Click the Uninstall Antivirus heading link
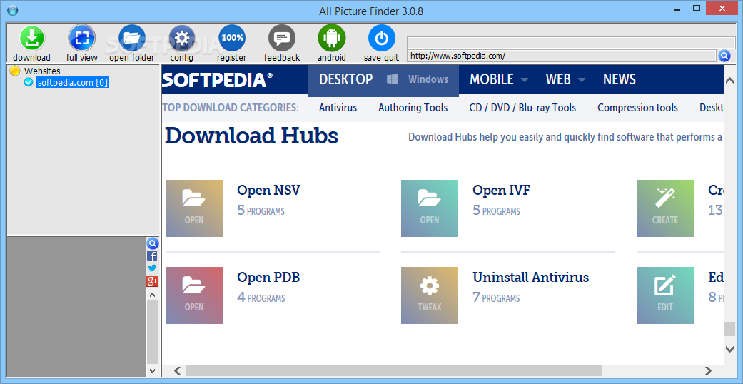Viewport: 743px width, 384px height. (x=531, y=277)
